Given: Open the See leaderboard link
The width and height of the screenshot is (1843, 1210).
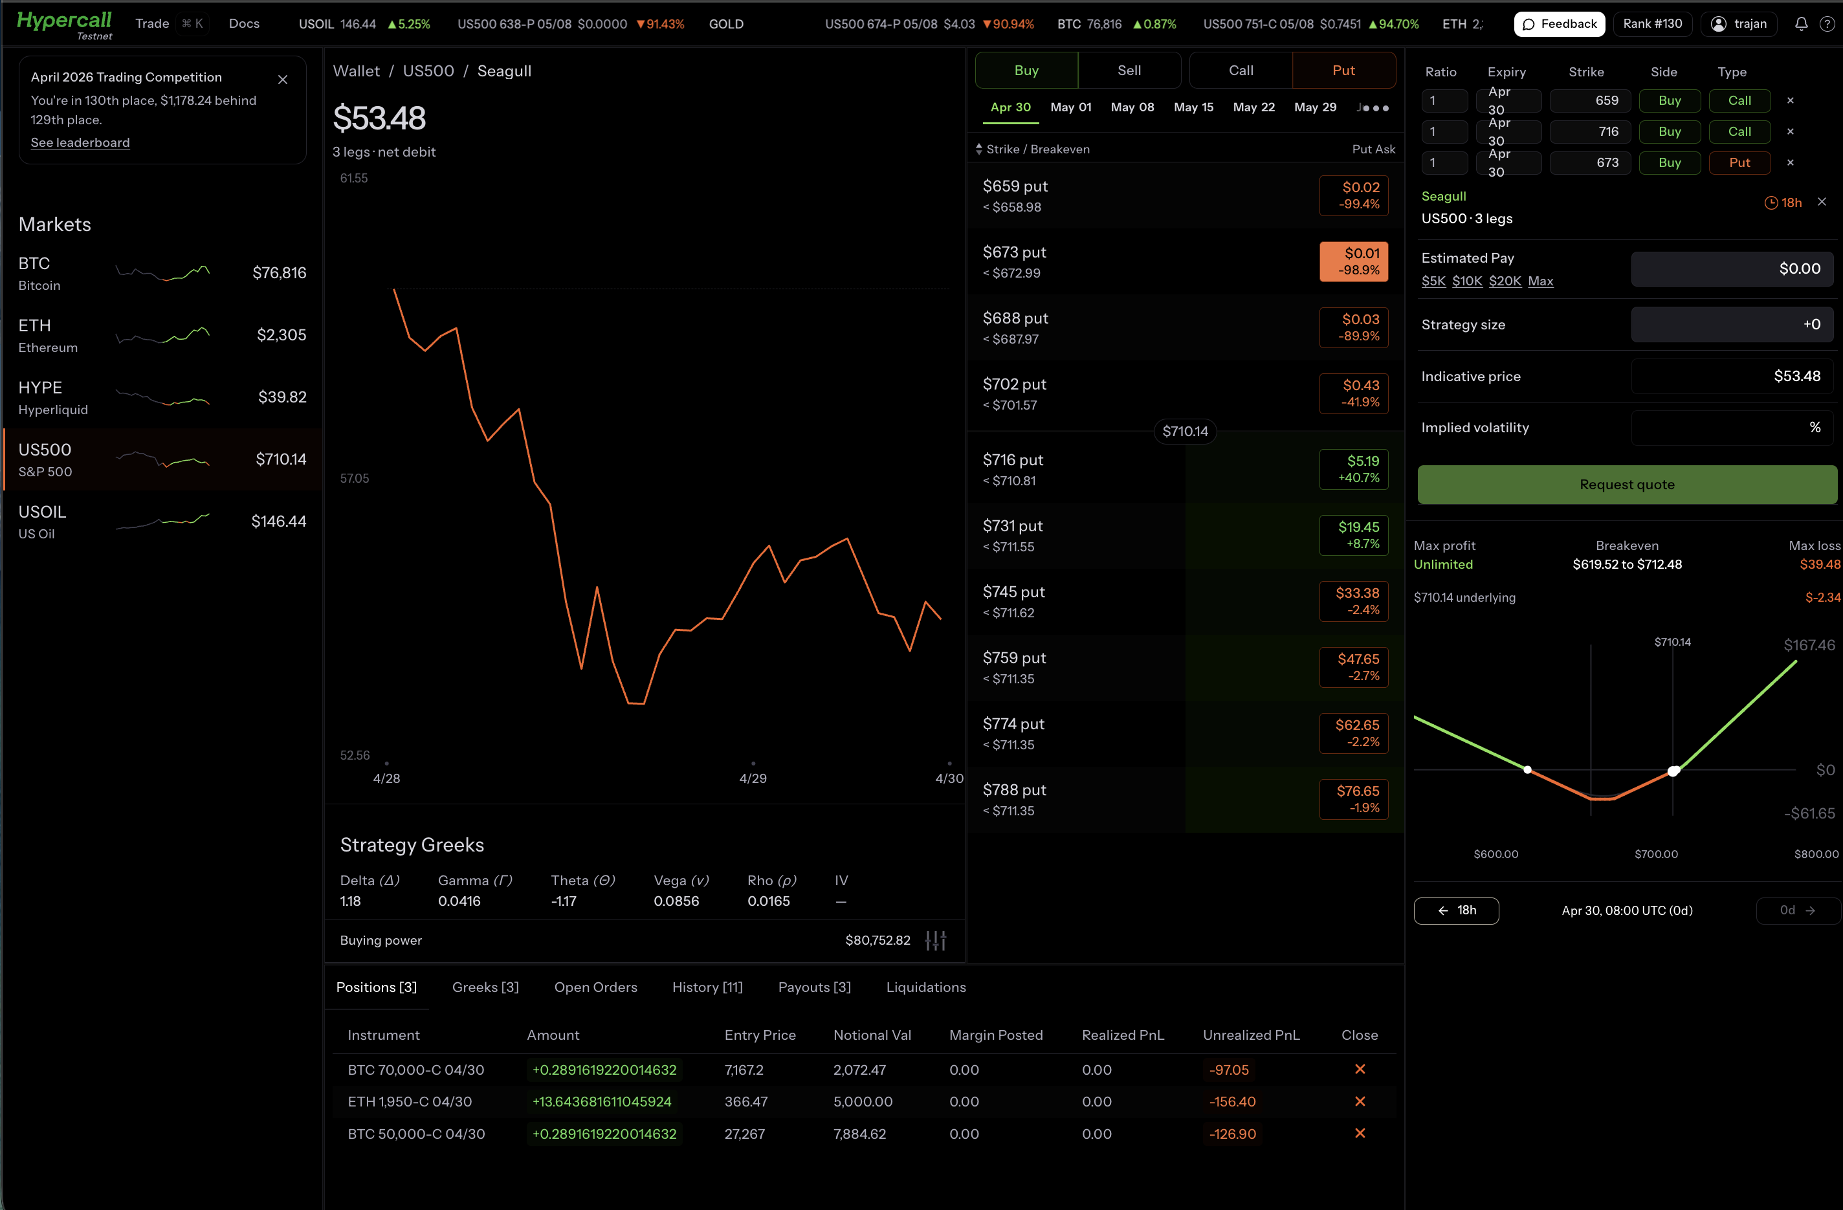Looking at the screenshot, I should tap(80, 142).
